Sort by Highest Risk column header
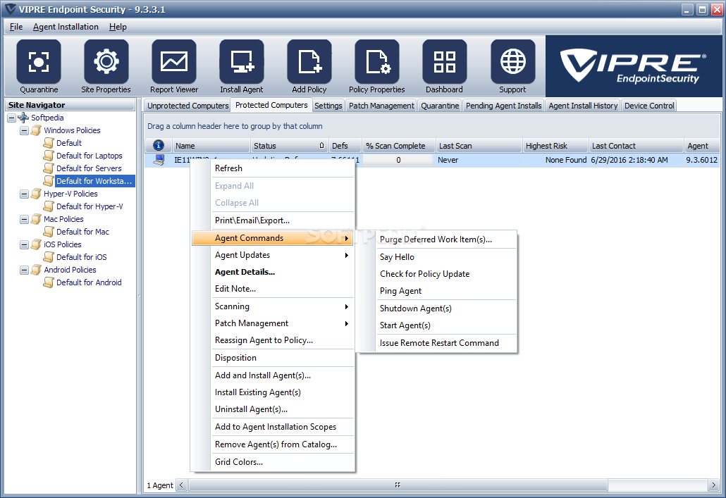 point(555,146)
